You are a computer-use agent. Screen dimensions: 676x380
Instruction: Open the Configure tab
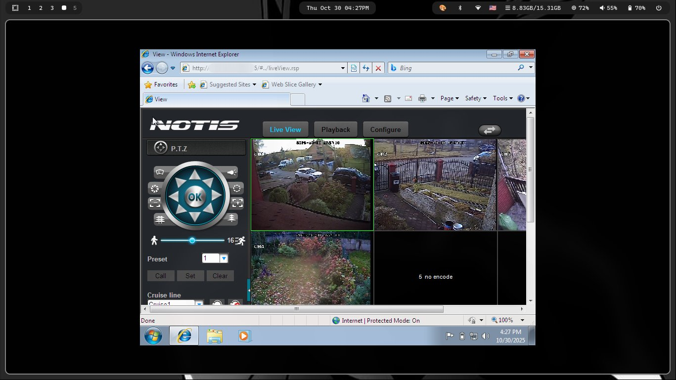tap(385, 129)
